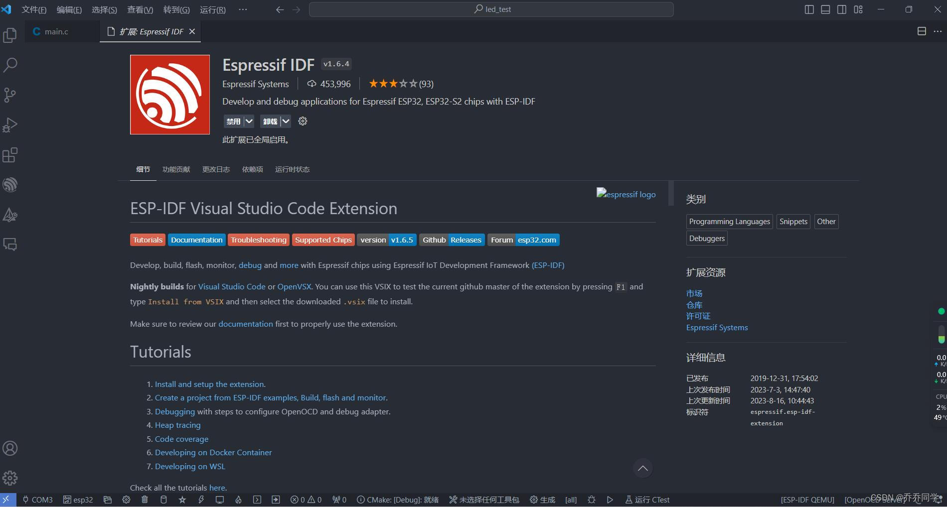Screen dimensions: 947x507
Task: Expand the disable button dropdown arrow
Action: coord(249,121)
